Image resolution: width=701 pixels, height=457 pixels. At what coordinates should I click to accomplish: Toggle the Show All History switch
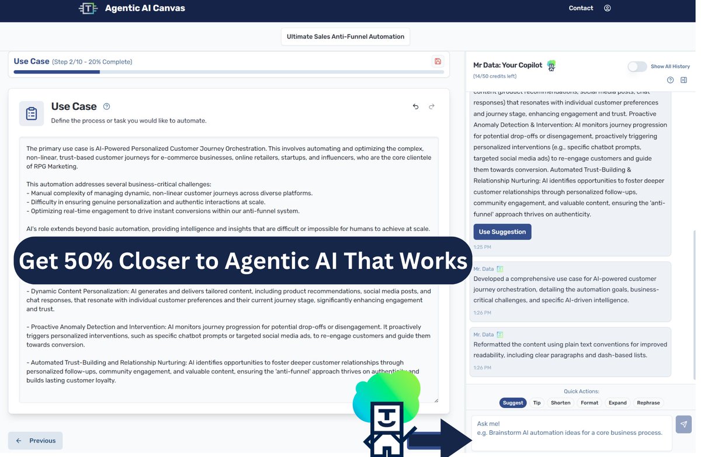(x=637, y=67)
